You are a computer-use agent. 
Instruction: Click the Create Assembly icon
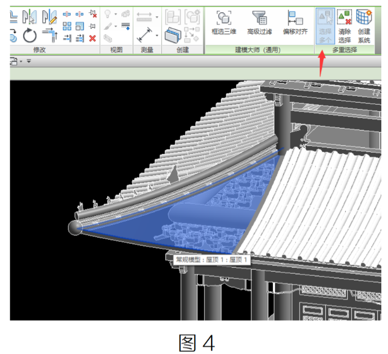[173, 17]
